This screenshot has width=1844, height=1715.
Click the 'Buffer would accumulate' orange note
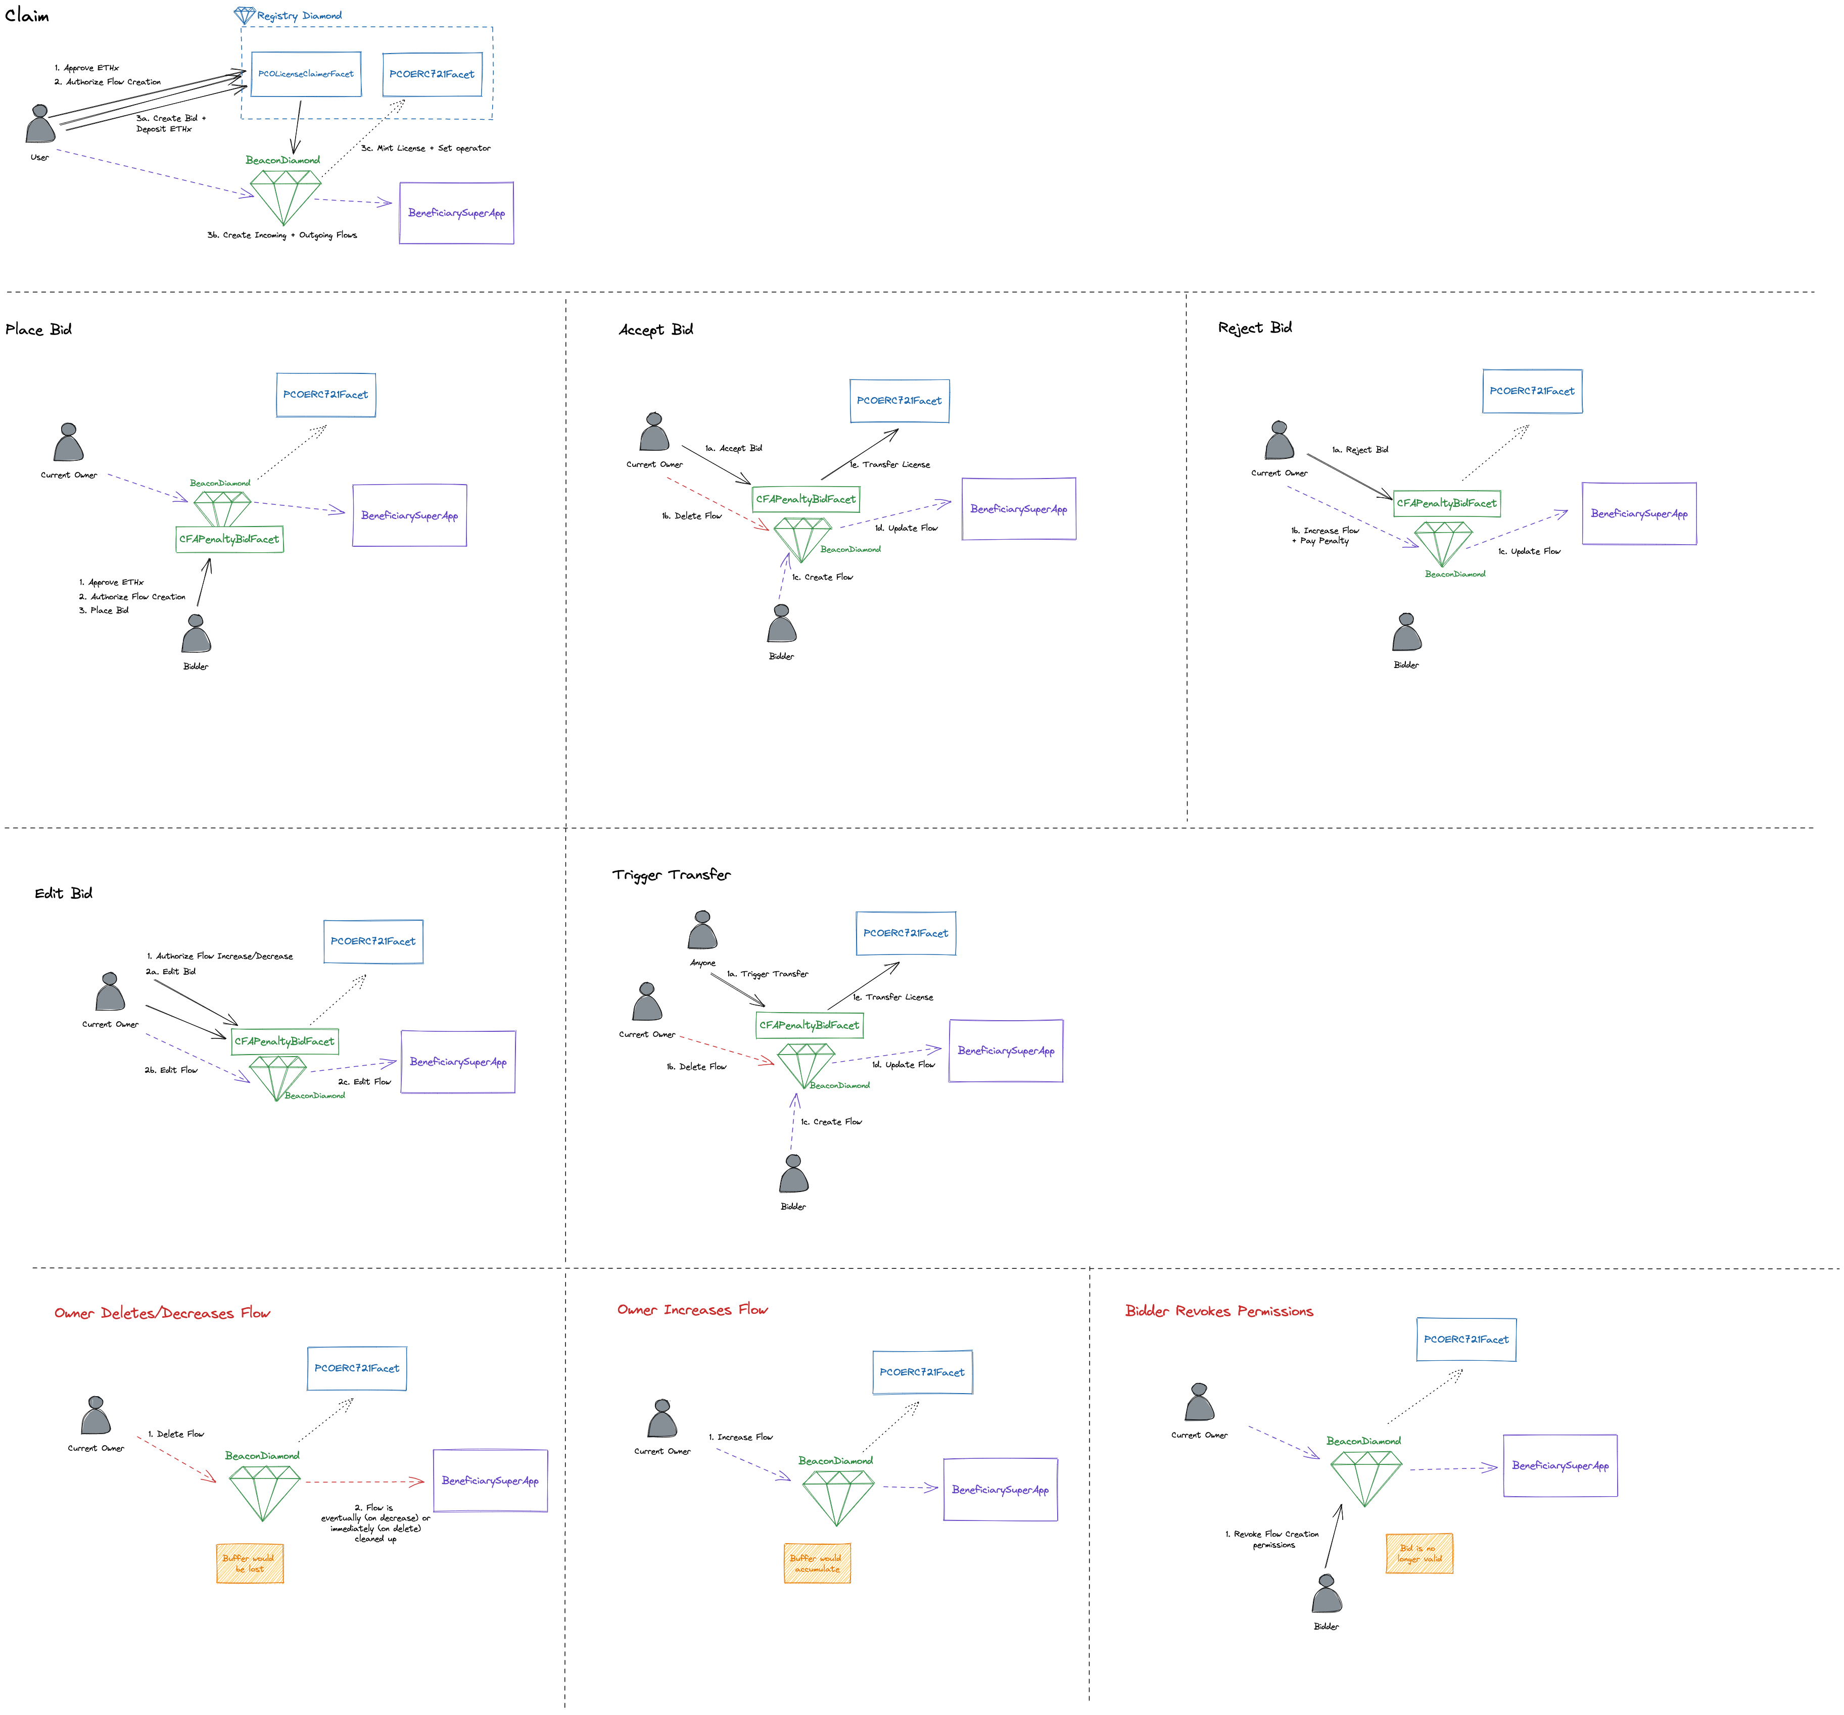tap(817, 1563)
